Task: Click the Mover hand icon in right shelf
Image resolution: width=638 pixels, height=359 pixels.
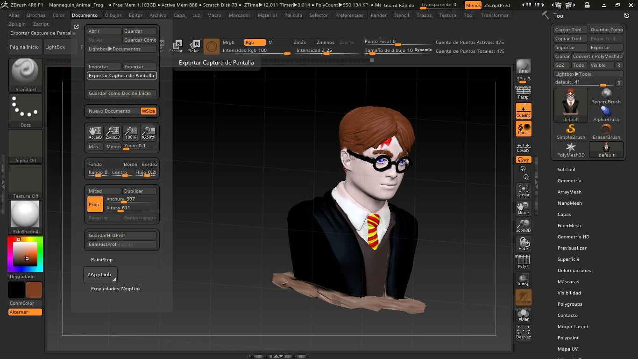Action: (x=523, y=208)
